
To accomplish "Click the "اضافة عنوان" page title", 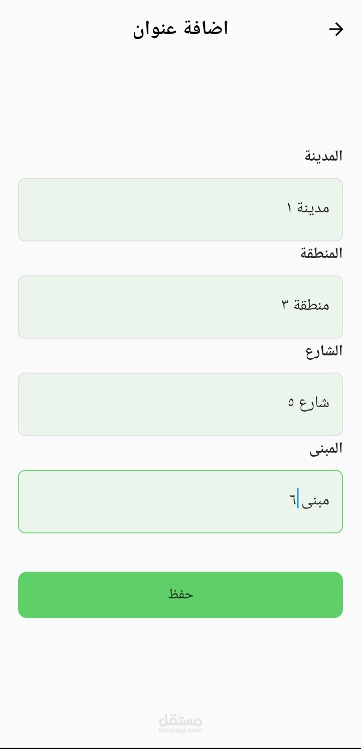I will tap(180, 29).
